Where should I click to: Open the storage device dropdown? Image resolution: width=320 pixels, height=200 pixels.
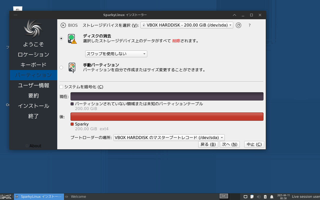[187, 25]
